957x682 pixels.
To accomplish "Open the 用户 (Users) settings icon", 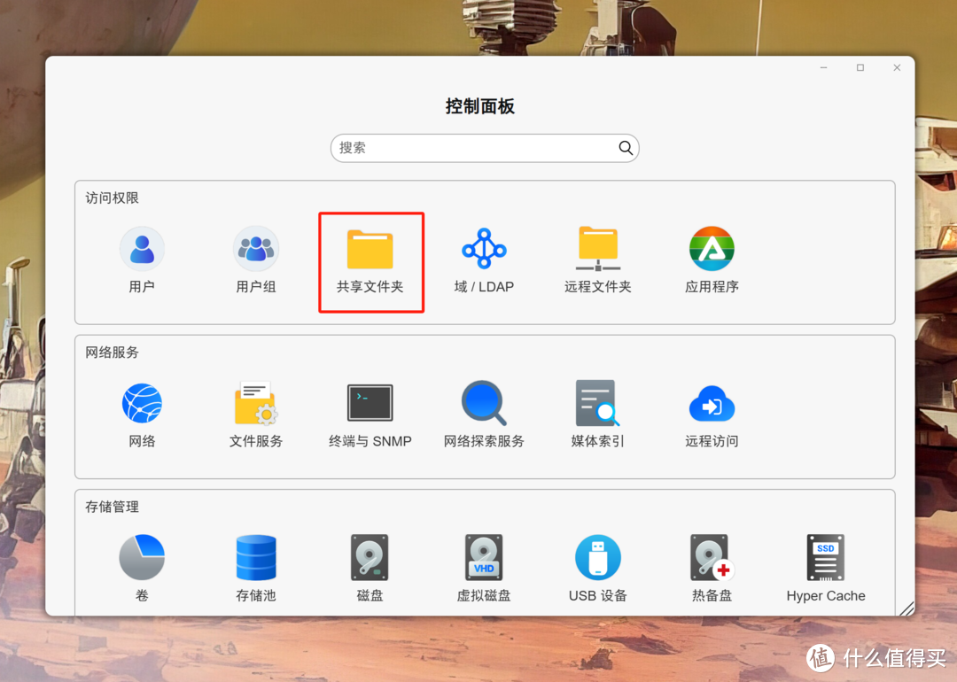I will 142,249.
